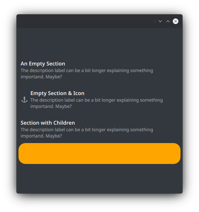The height and width of the screenshot is (212, 199).
Task: Click blank area above An Empty Section
Action: pos(99,44)
